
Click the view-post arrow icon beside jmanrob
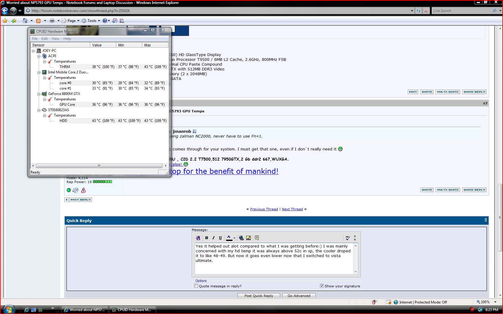pos(194,131)
